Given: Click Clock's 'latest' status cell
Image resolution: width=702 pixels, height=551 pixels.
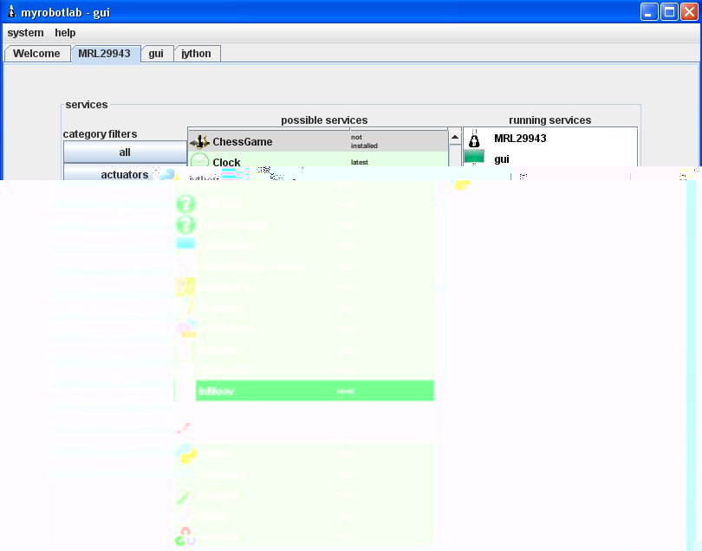Looking at the screenshot, I should (x=360, y=162).
